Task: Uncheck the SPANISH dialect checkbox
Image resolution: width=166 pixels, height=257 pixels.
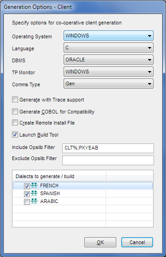Action: (27, 194)
